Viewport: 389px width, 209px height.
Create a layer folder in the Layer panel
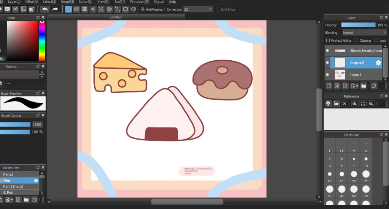(364, 86)
